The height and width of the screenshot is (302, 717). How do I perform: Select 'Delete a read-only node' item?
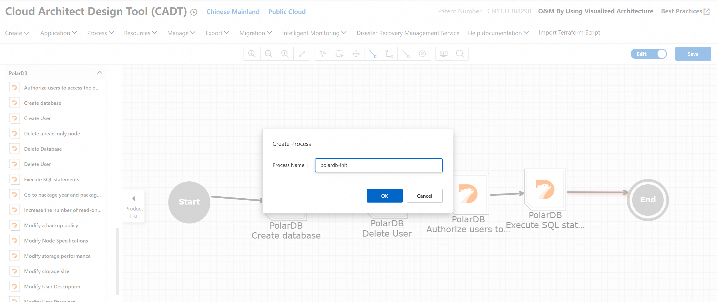[56, 133]
